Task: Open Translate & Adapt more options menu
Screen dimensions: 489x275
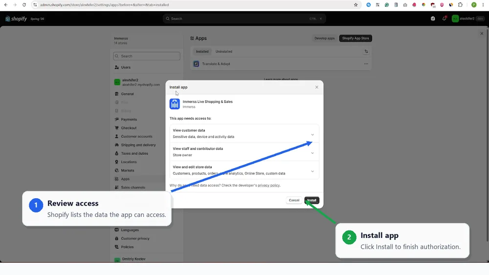Action: (x=366, y=64)
